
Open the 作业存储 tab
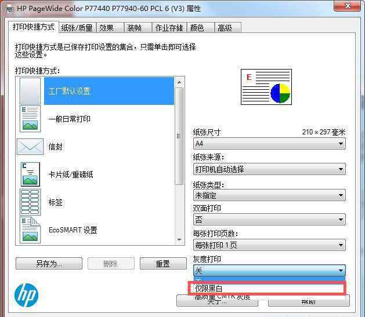(169, 28)
